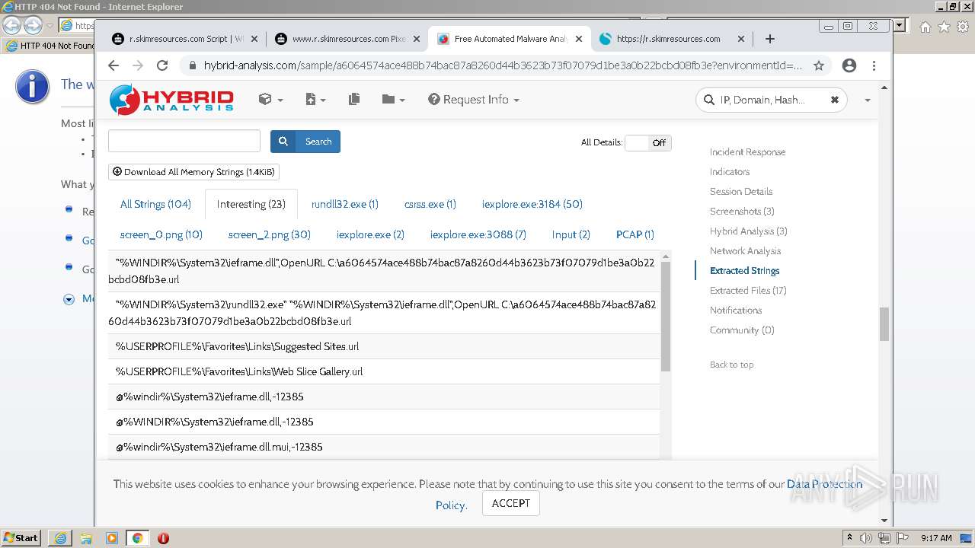Screen dimensions: 975x548
Task: Open the csrss.exe (1) tab
Action: click(x=430, y=204)
